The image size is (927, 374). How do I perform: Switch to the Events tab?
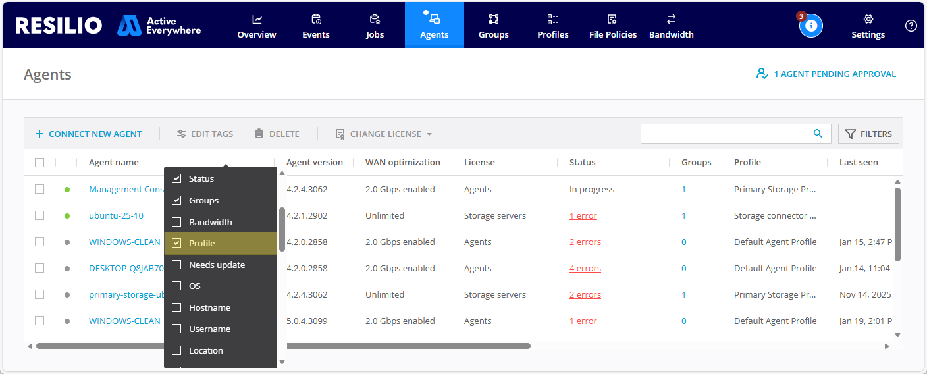pos(315,26)
